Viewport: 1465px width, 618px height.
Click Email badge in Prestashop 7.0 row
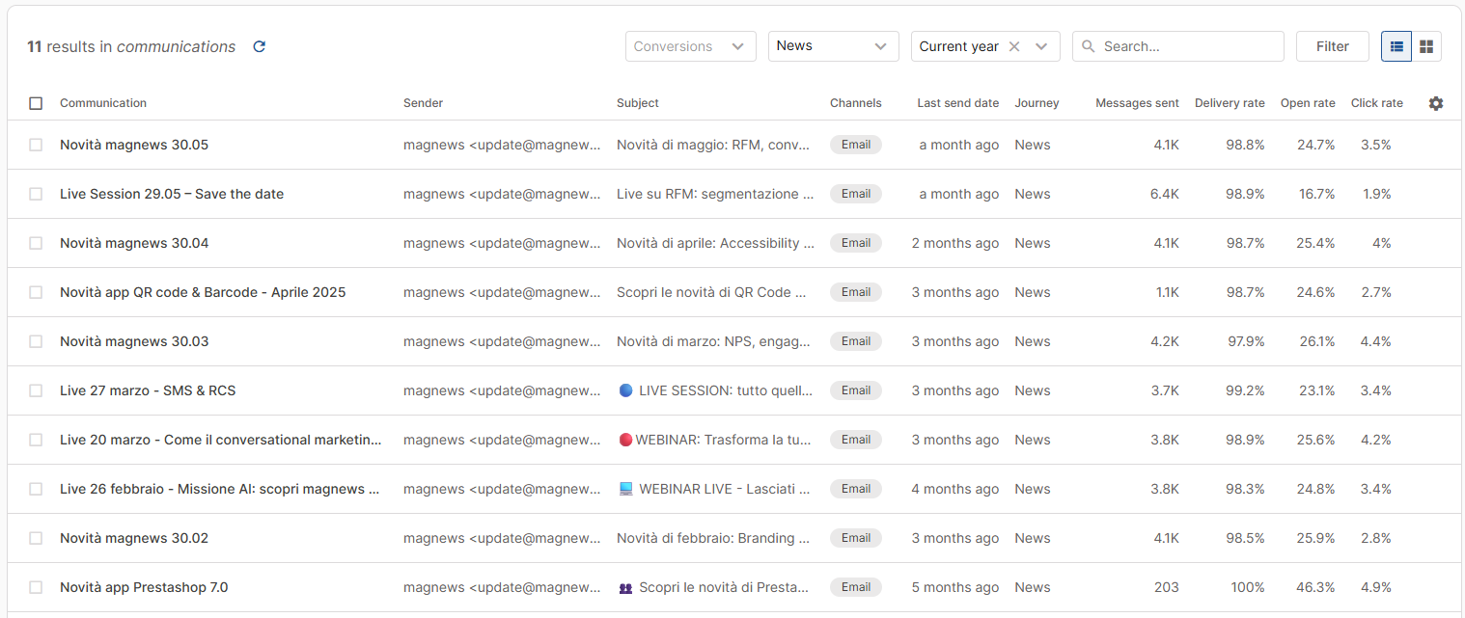pyautogui.click(x=856, y=587)
